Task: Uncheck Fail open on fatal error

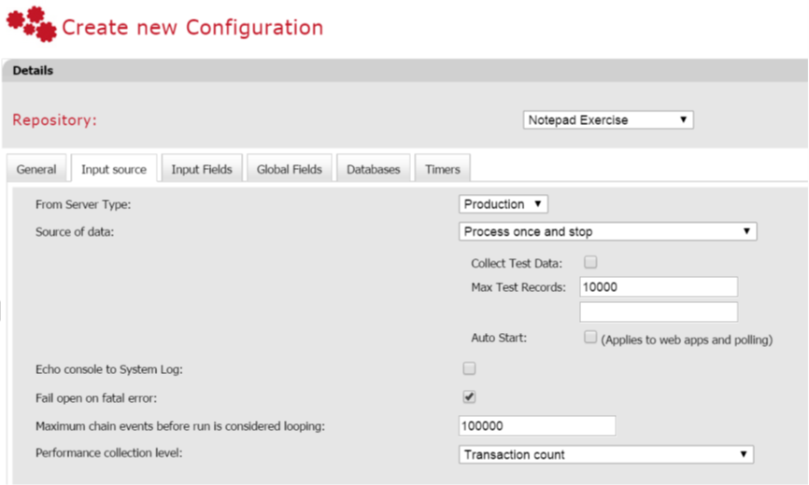Action: pos(469,396)
